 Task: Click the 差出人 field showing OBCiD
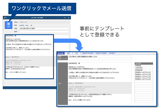[x=44, y=22]
